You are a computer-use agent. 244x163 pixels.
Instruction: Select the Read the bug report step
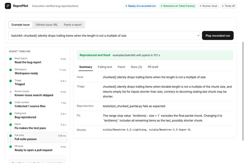pos(37,60)
